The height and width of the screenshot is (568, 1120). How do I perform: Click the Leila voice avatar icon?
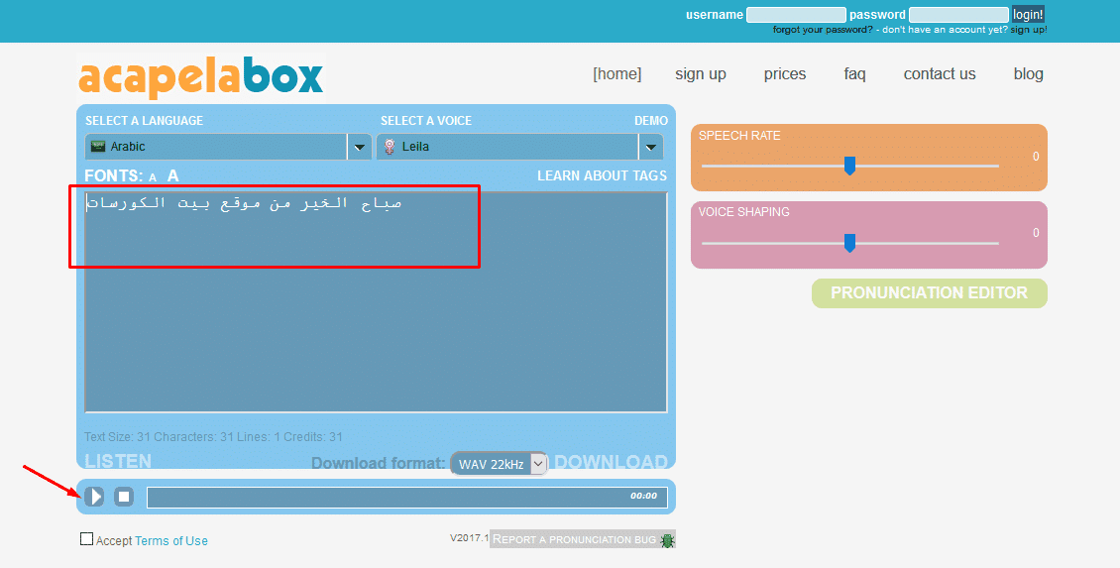(x=390, y=147)
